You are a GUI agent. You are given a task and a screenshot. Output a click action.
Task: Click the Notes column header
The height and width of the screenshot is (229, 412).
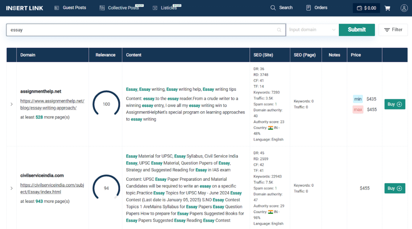coord(334,55)
